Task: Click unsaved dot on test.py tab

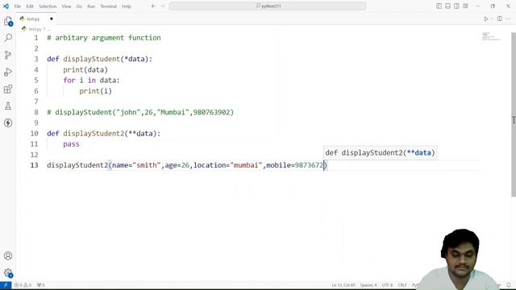Action: tap(52, 19)
